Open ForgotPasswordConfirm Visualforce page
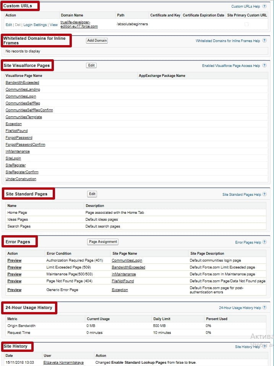Viewport: 274px width, 366px height. pos(26,145)
